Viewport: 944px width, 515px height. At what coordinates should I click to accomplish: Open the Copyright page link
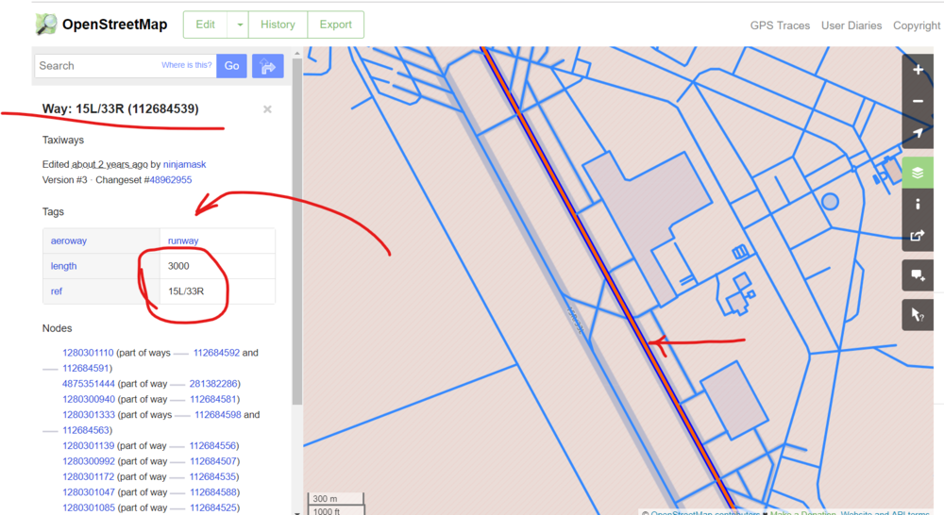[x=917, y=25]
